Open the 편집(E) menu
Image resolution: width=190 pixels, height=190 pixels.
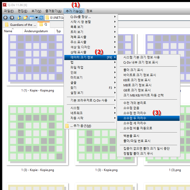tap(23, 11)
